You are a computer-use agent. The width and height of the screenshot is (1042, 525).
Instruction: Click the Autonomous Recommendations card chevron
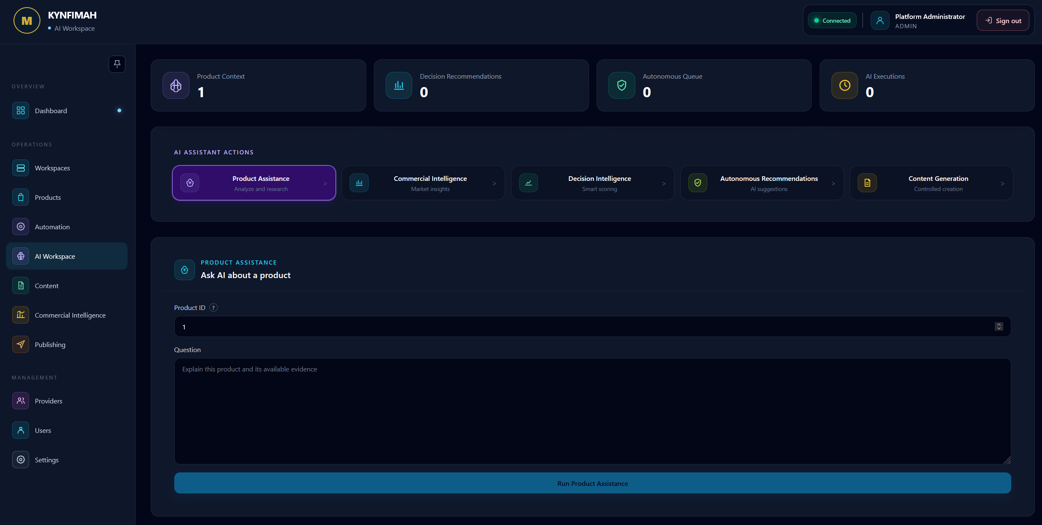833,184
